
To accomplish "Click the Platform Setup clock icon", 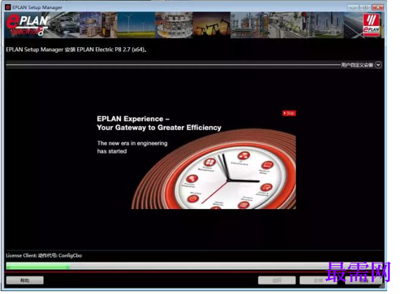I will tap(268, 165).
